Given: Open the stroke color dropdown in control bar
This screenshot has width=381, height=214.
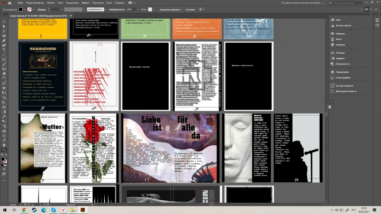Looking at the screenshot, I should pos(33,10).
